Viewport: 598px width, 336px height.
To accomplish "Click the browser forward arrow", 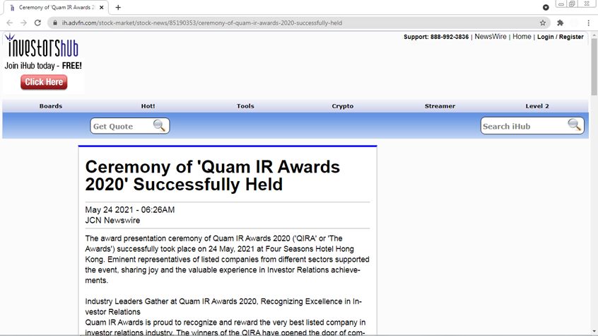I will pyautogui.click(x=23, y=23).
